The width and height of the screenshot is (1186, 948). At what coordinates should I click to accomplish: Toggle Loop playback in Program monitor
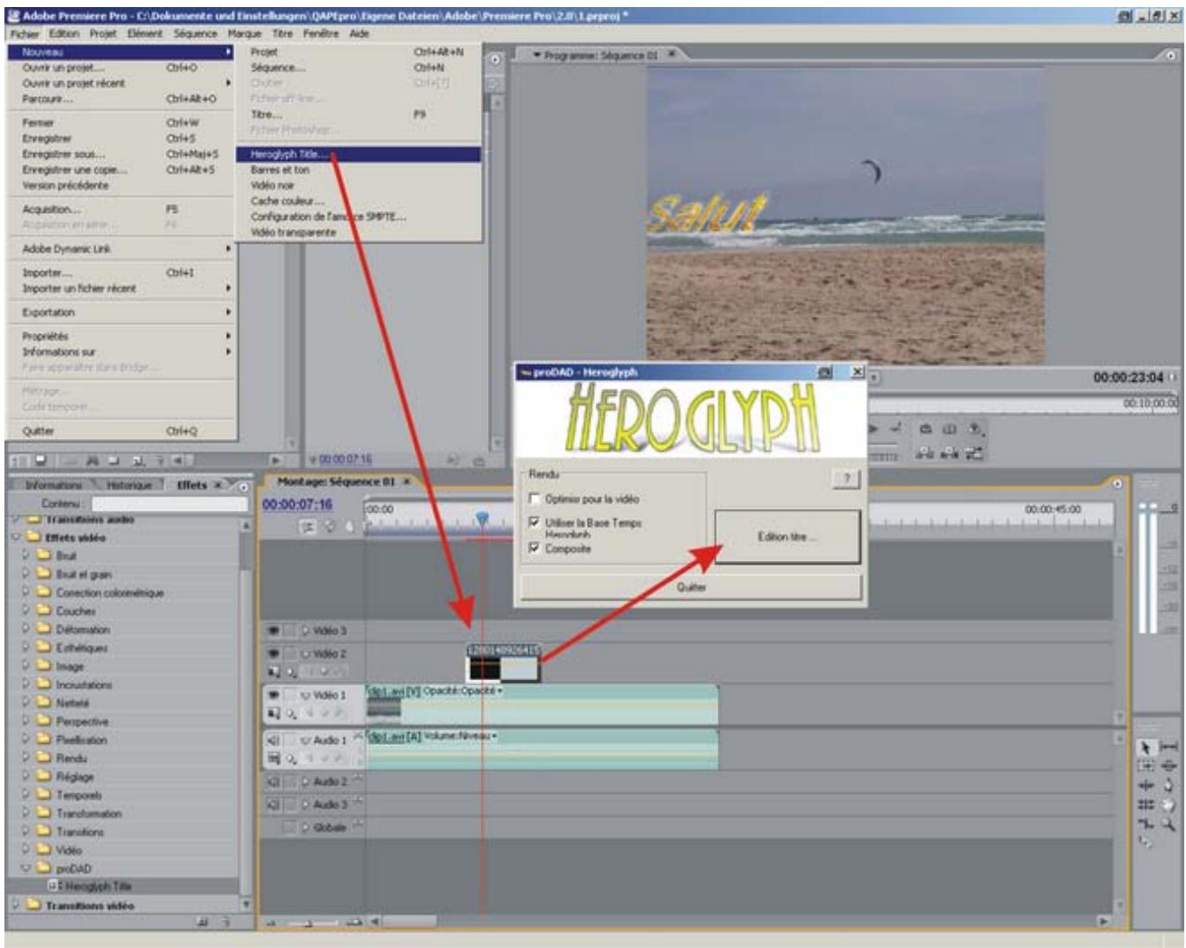[925, 429]
